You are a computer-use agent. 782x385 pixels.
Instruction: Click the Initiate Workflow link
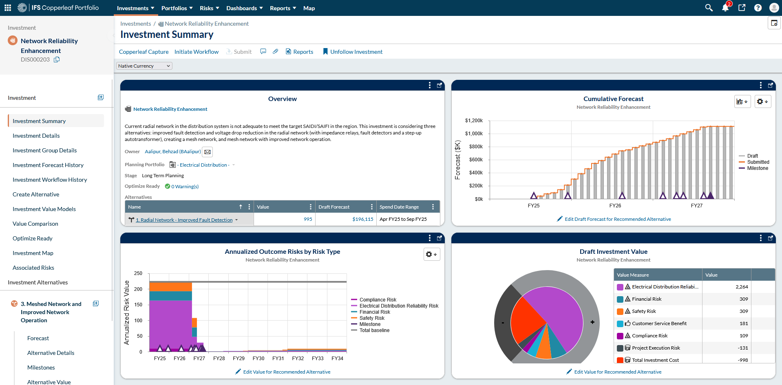point(196,52)
